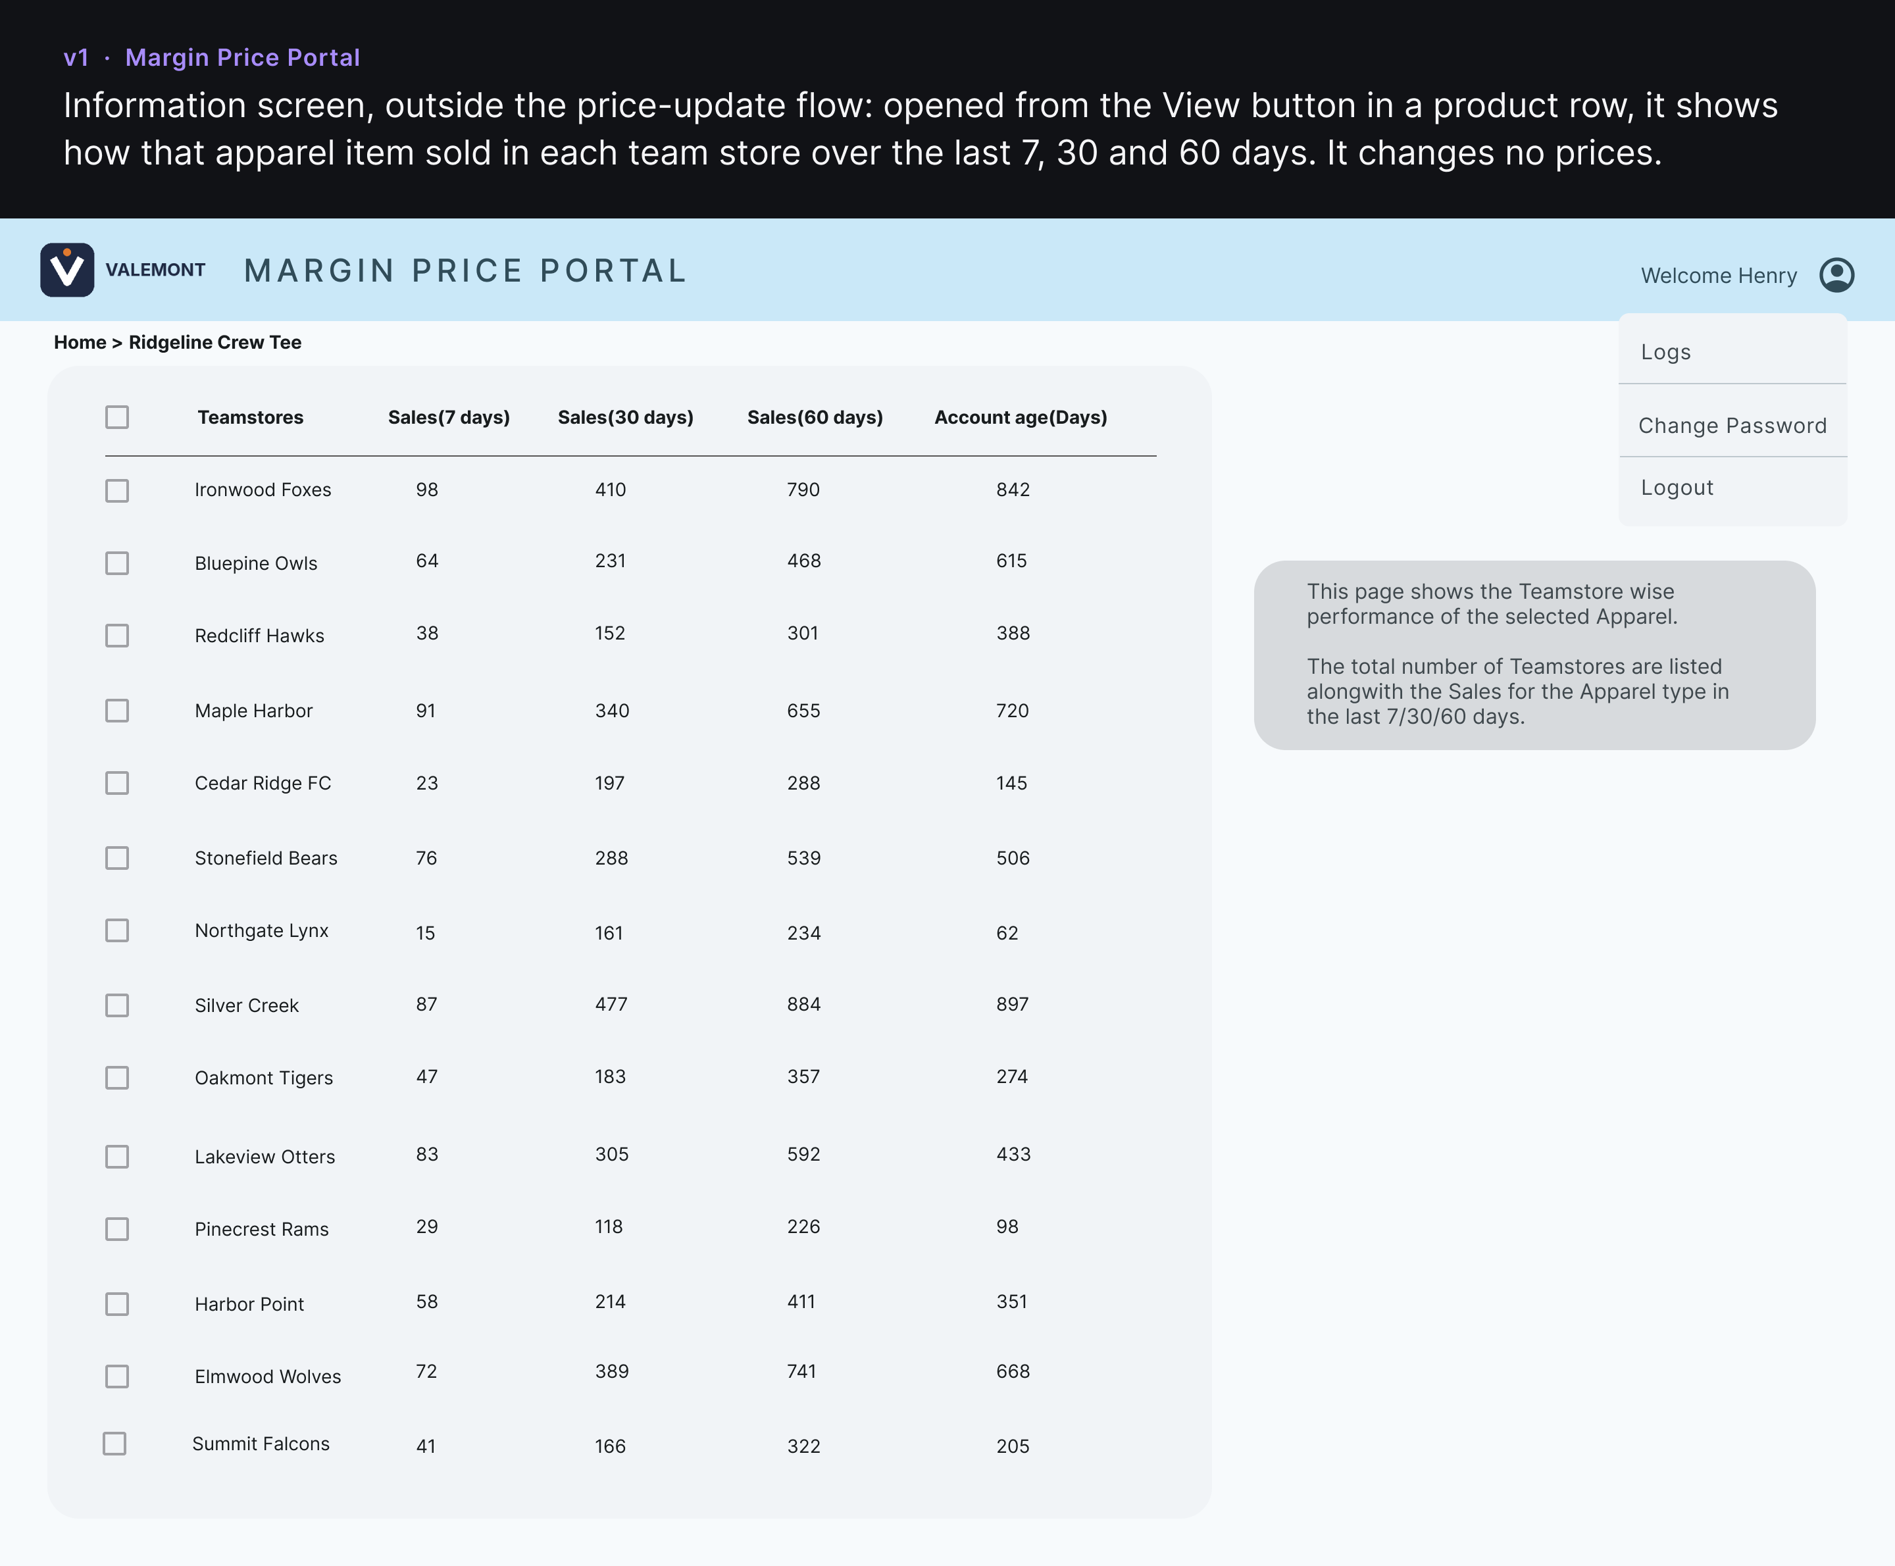Image resolution: width=1895 pixels, height=1566 pixels.
Task: Tick the Summit Falcons checkbox
Action: click(x=114, y=1444)
